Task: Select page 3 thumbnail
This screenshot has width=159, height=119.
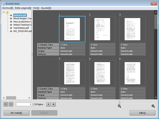Action: click(x=133, y=29)
